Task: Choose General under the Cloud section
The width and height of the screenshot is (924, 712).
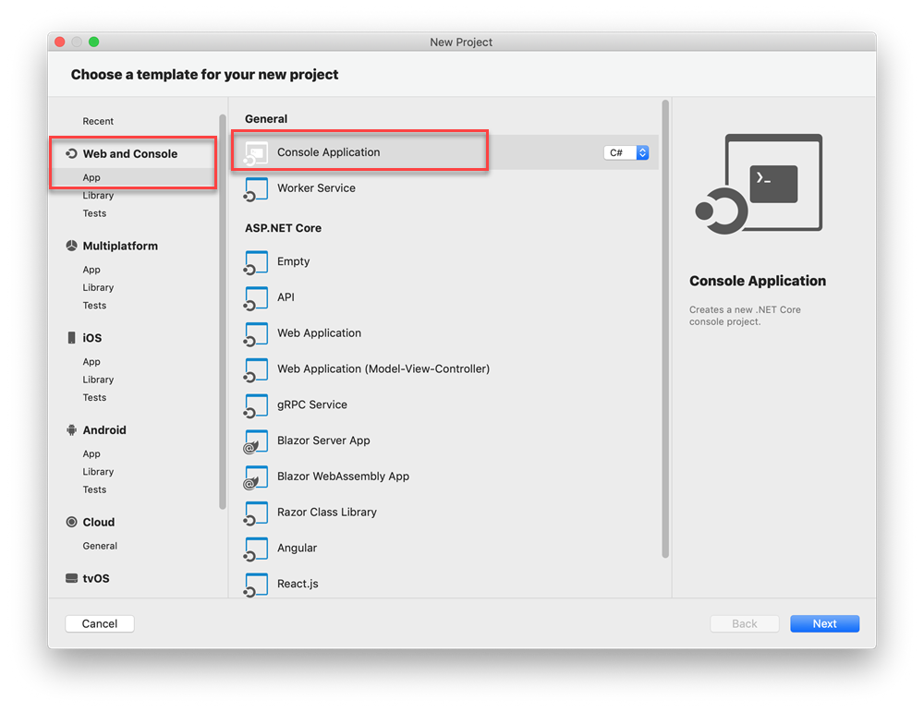Action: coord(100,547)
